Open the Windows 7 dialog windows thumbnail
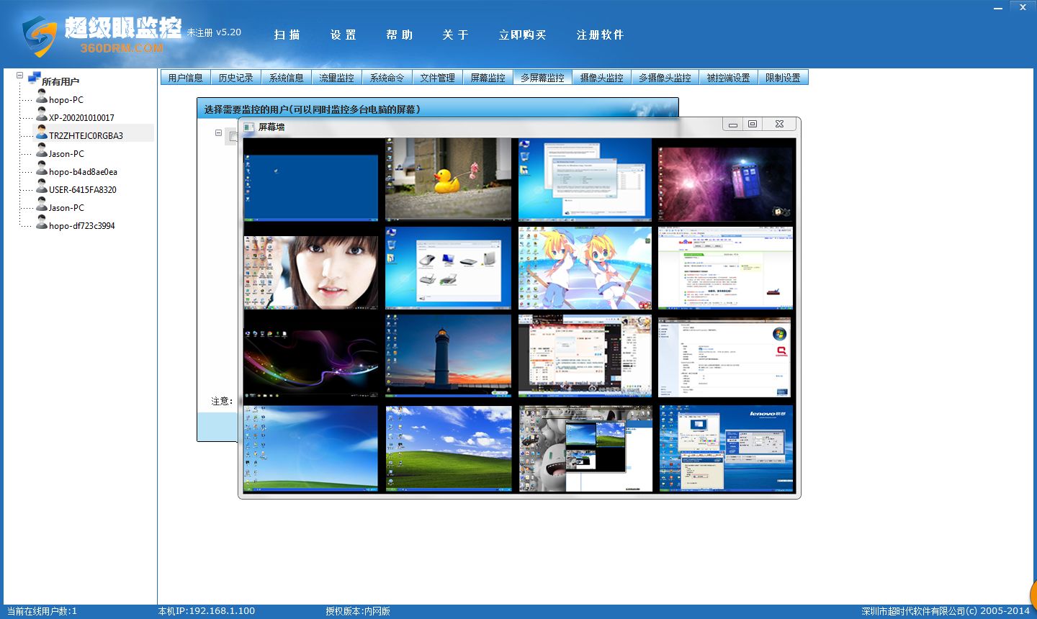1037x619 pixels. click(585, 179)
